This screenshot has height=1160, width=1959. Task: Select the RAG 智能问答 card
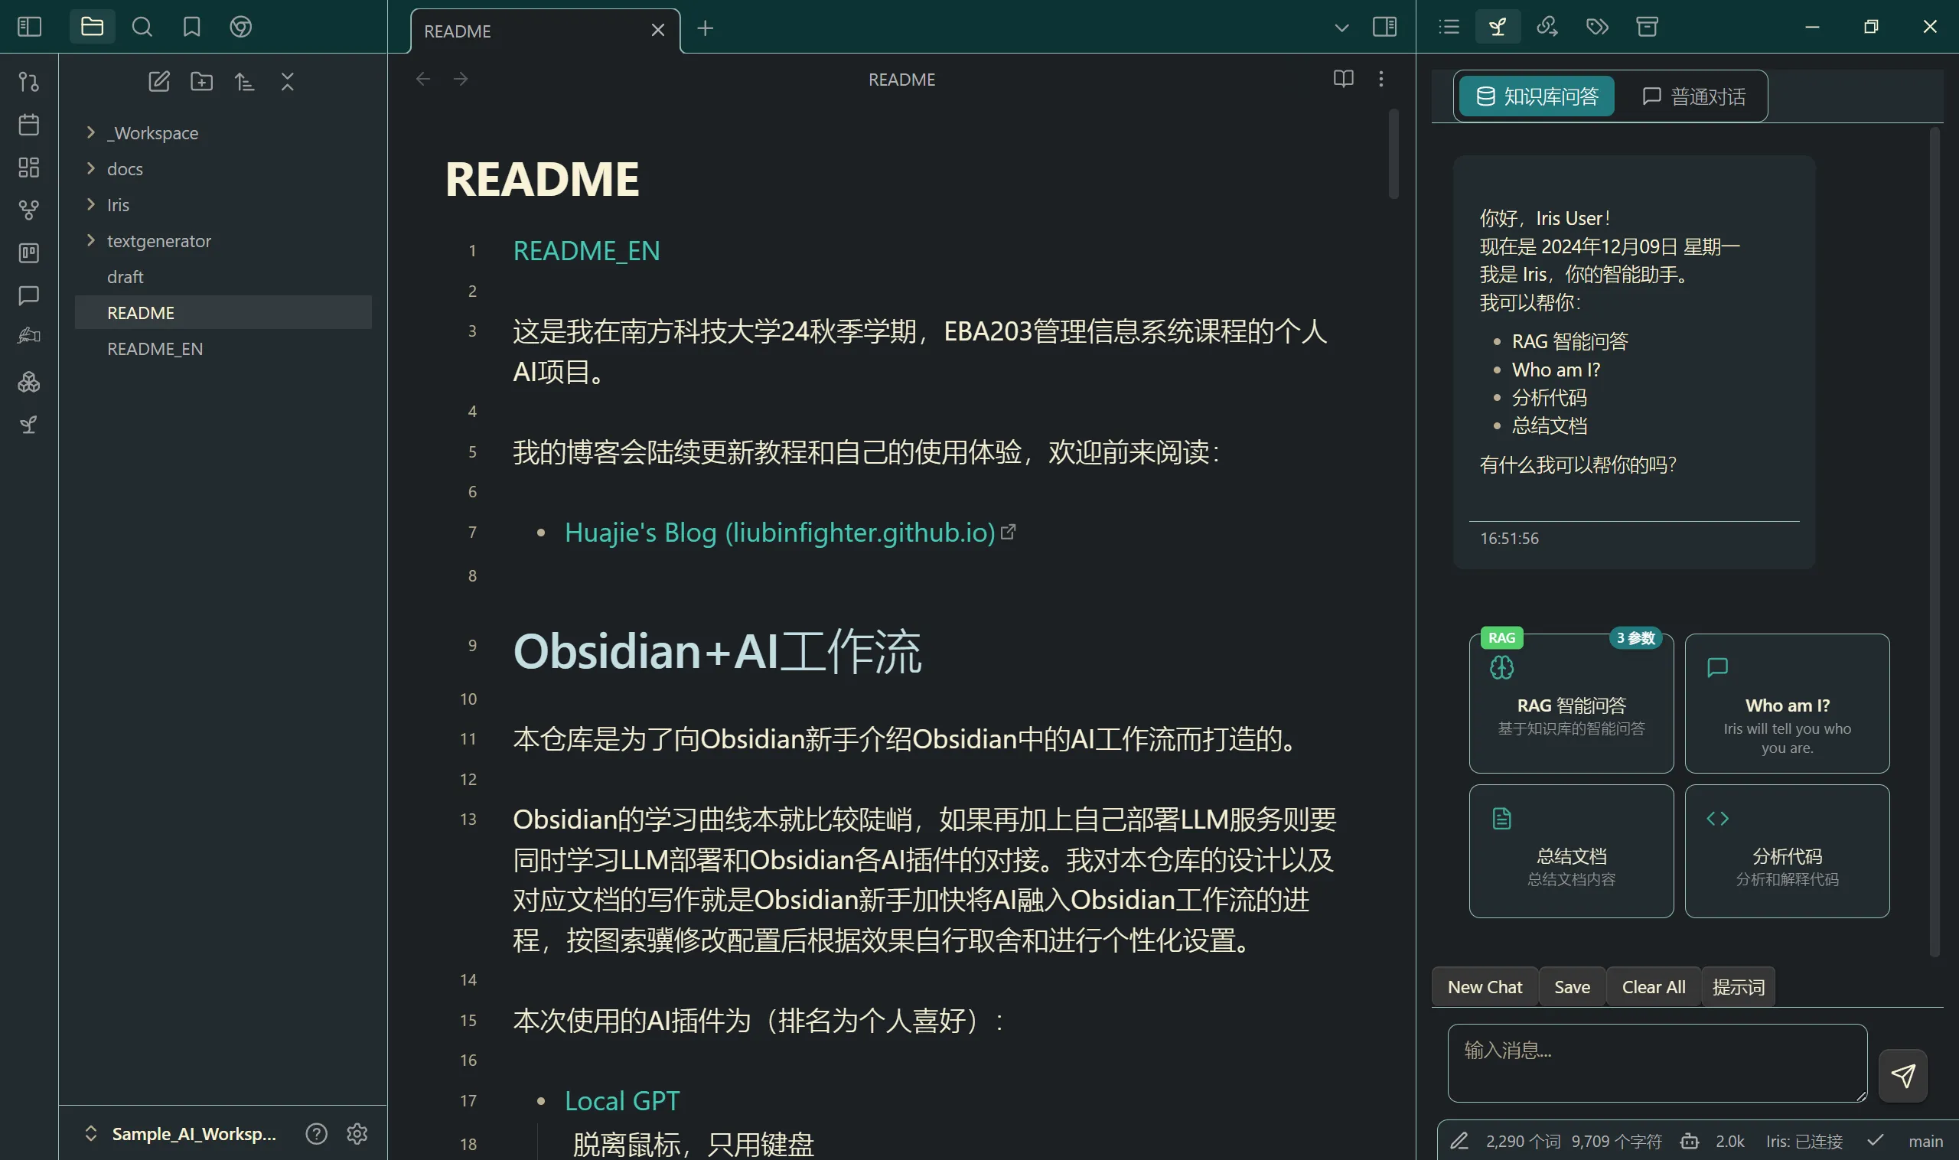[x=1571, y=702]
